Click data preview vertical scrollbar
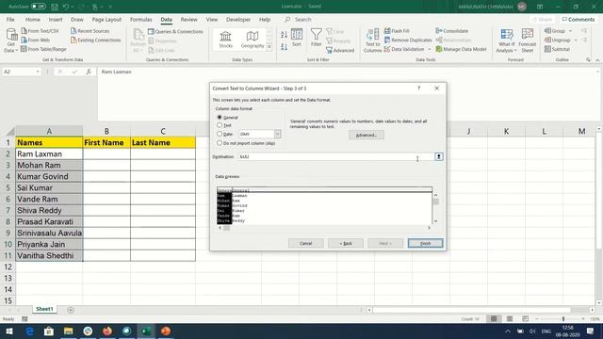The height and width of the screenshot is (339, 603). coord(435,208)
